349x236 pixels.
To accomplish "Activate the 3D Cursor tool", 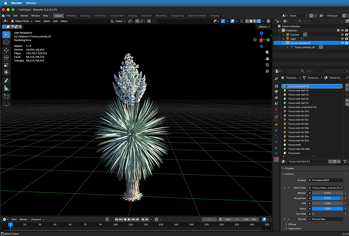I will coord(6,42).
